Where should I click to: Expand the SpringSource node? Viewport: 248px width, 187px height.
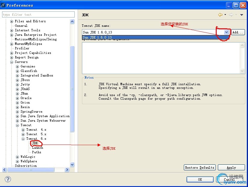point(17,112)
